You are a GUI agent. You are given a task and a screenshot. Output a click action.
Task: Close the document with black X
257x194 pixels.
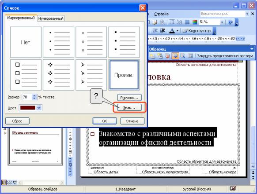253,14
